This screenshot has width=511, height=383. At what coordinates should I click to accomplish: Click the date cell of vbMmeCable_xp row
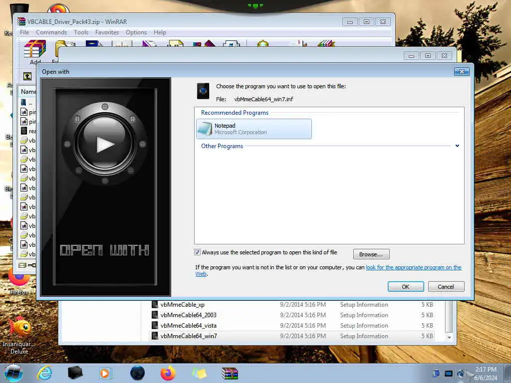tap(303, 305)
